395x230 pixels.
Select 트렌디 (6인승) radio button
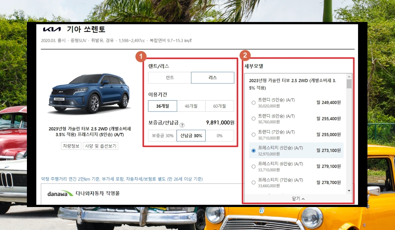tap(254, 119)
